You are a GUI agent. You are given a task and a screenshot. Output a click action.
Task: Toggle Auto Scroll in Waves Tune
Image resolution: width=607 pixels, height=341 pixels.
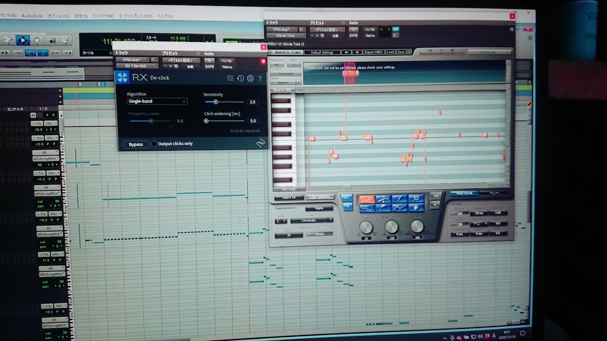(464, 193)
